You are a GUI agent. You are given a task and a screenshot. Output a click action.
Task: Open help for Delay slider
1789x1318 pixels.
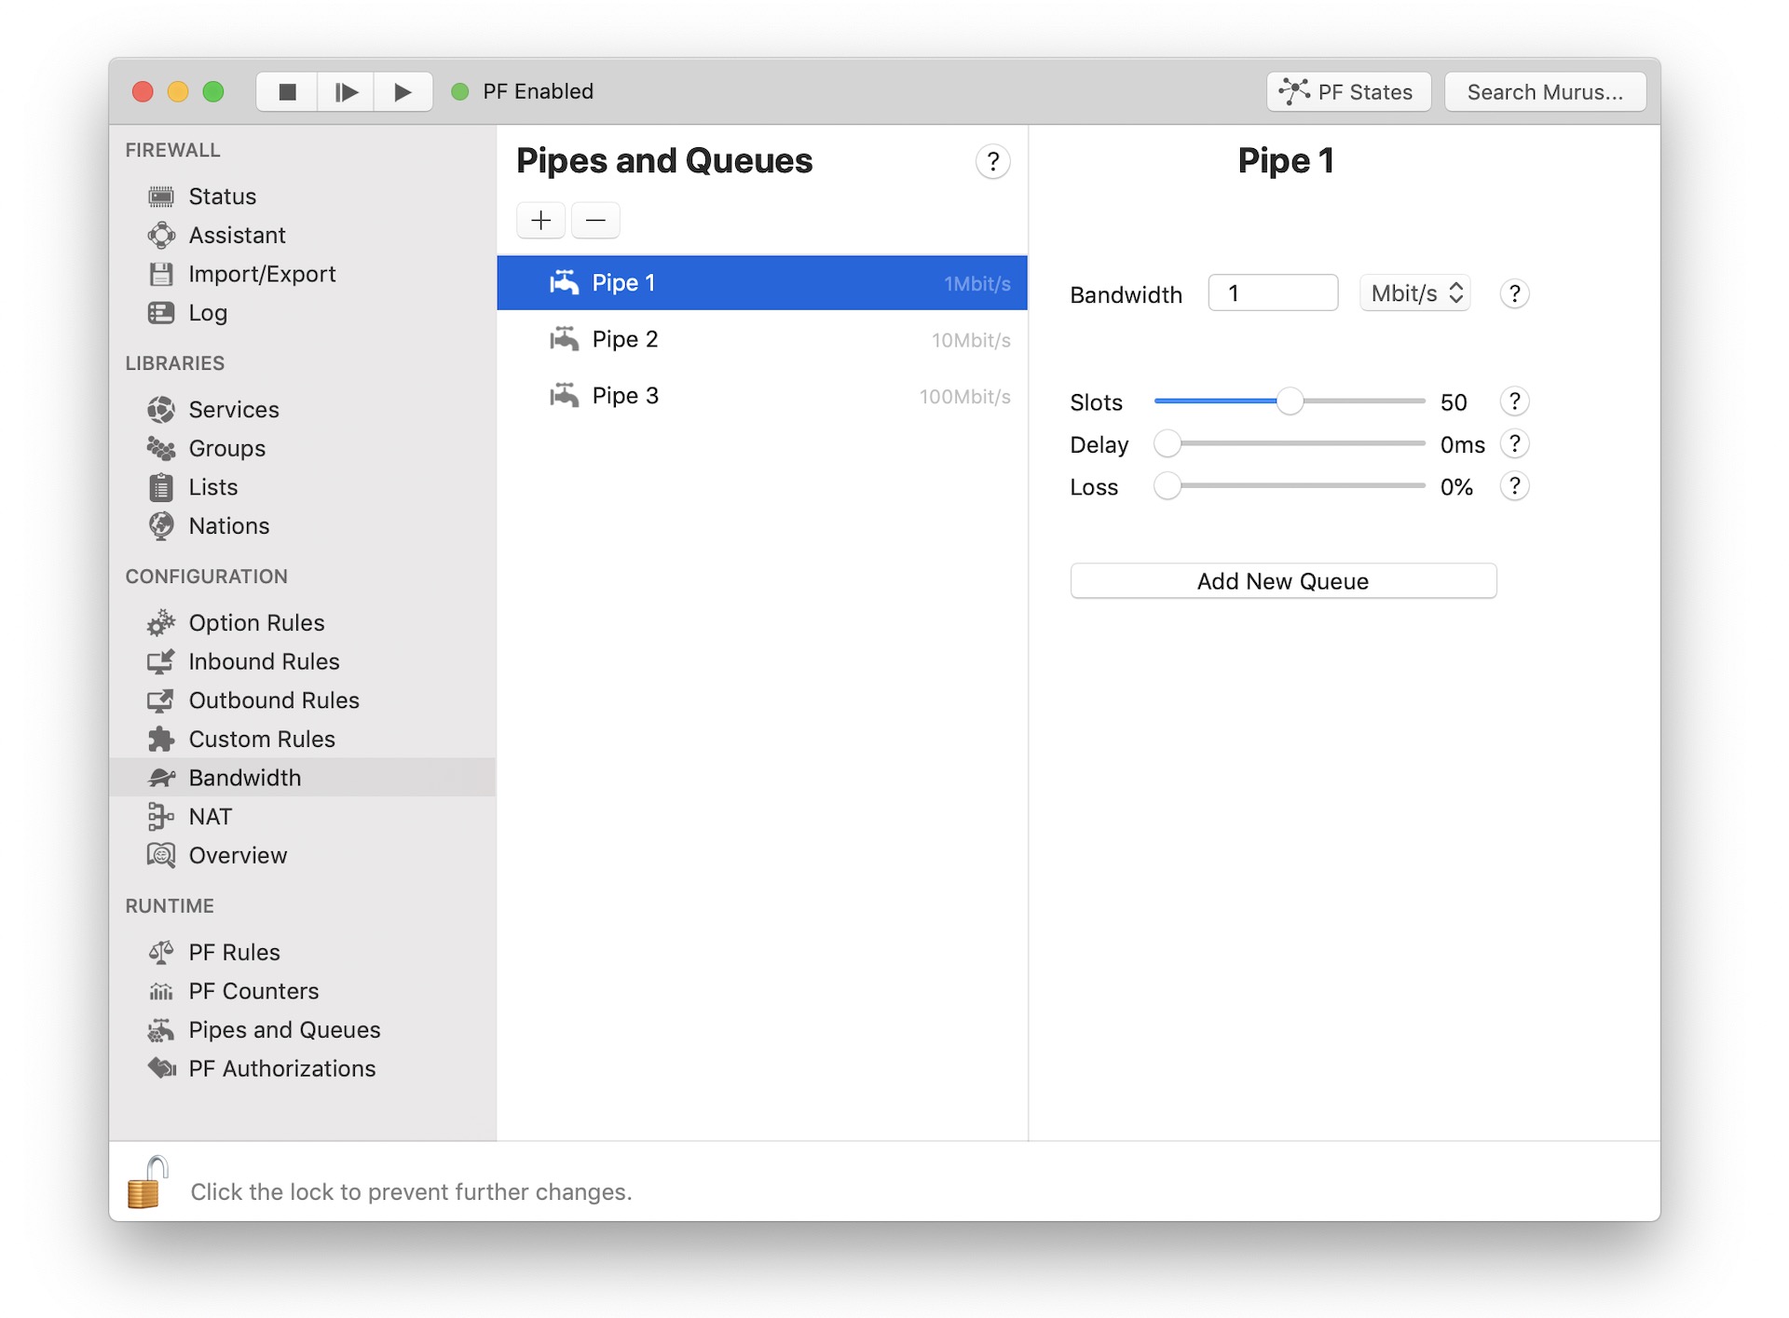click(1514, 444)
